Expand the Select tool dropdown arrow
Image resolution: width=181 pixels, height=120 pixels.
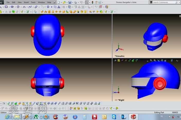click(x=89, y=2)
